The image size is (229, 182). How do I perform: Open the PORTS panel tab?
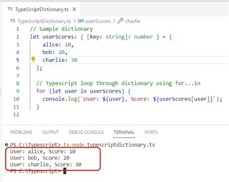(151, 132)
